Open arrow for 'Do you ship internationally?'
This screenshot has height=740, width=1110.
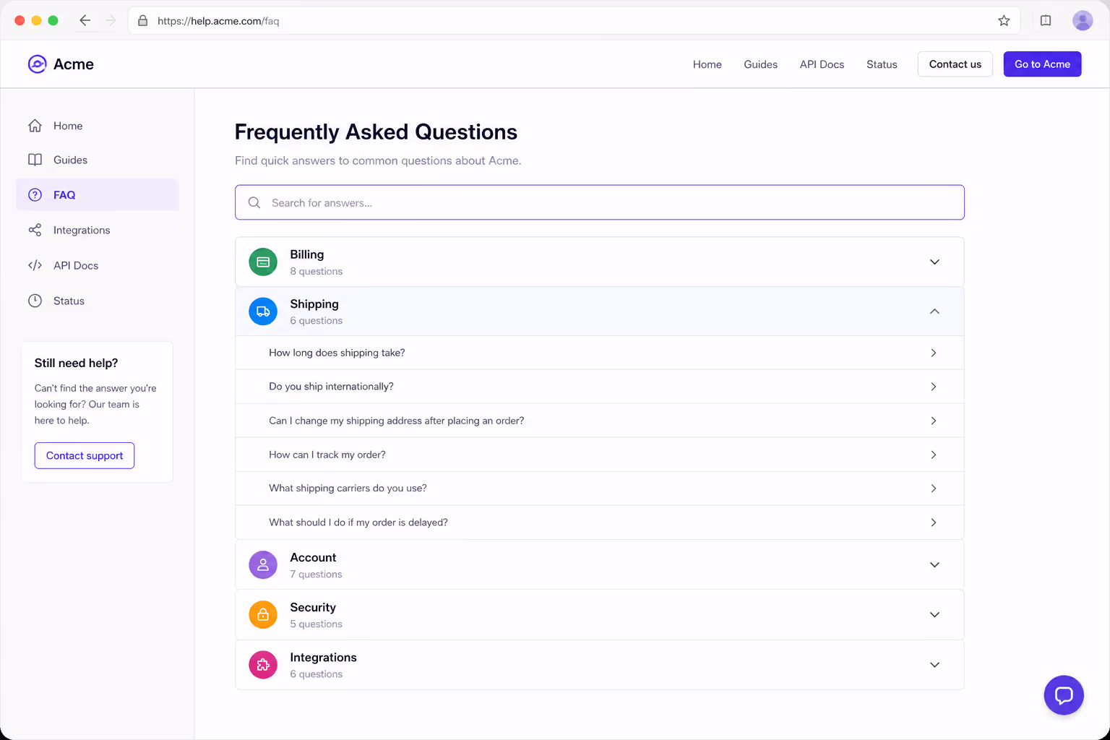pos(934,387)
